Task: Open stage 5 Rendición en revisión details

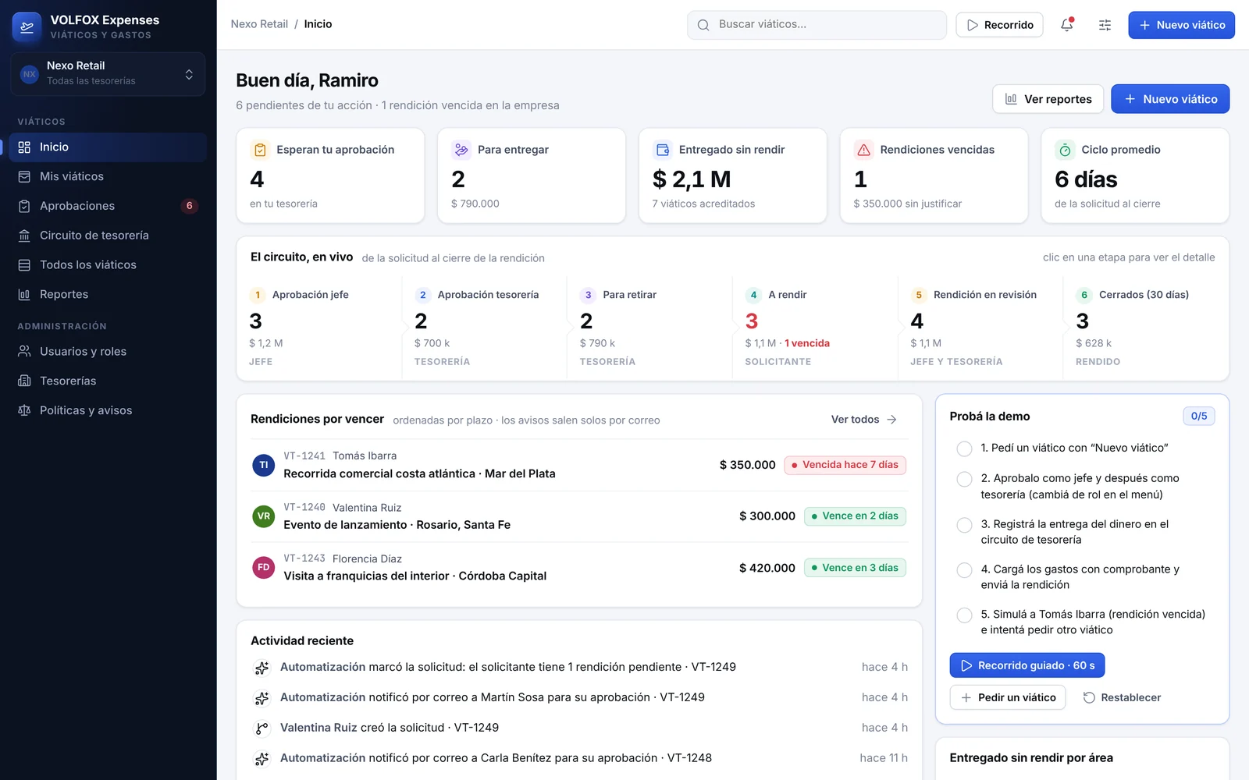Action: [x=980, y=328]
